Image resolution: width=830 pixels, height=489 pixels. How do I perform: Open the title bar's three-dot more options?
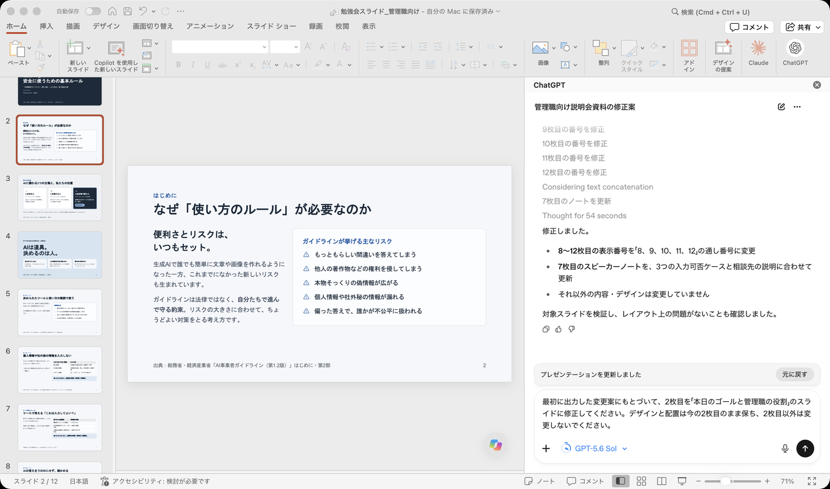(181, 11)
